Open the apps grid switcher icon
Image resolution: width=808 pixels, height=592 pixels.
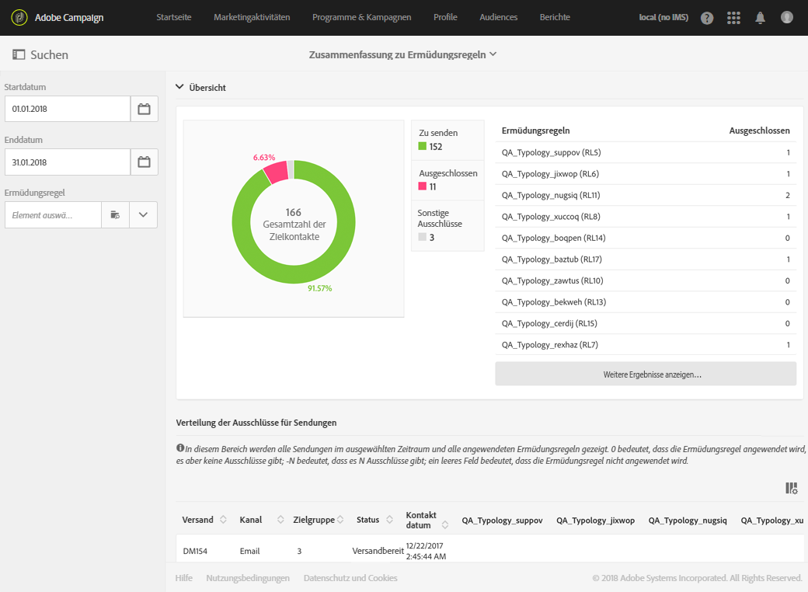coord(733,18)
